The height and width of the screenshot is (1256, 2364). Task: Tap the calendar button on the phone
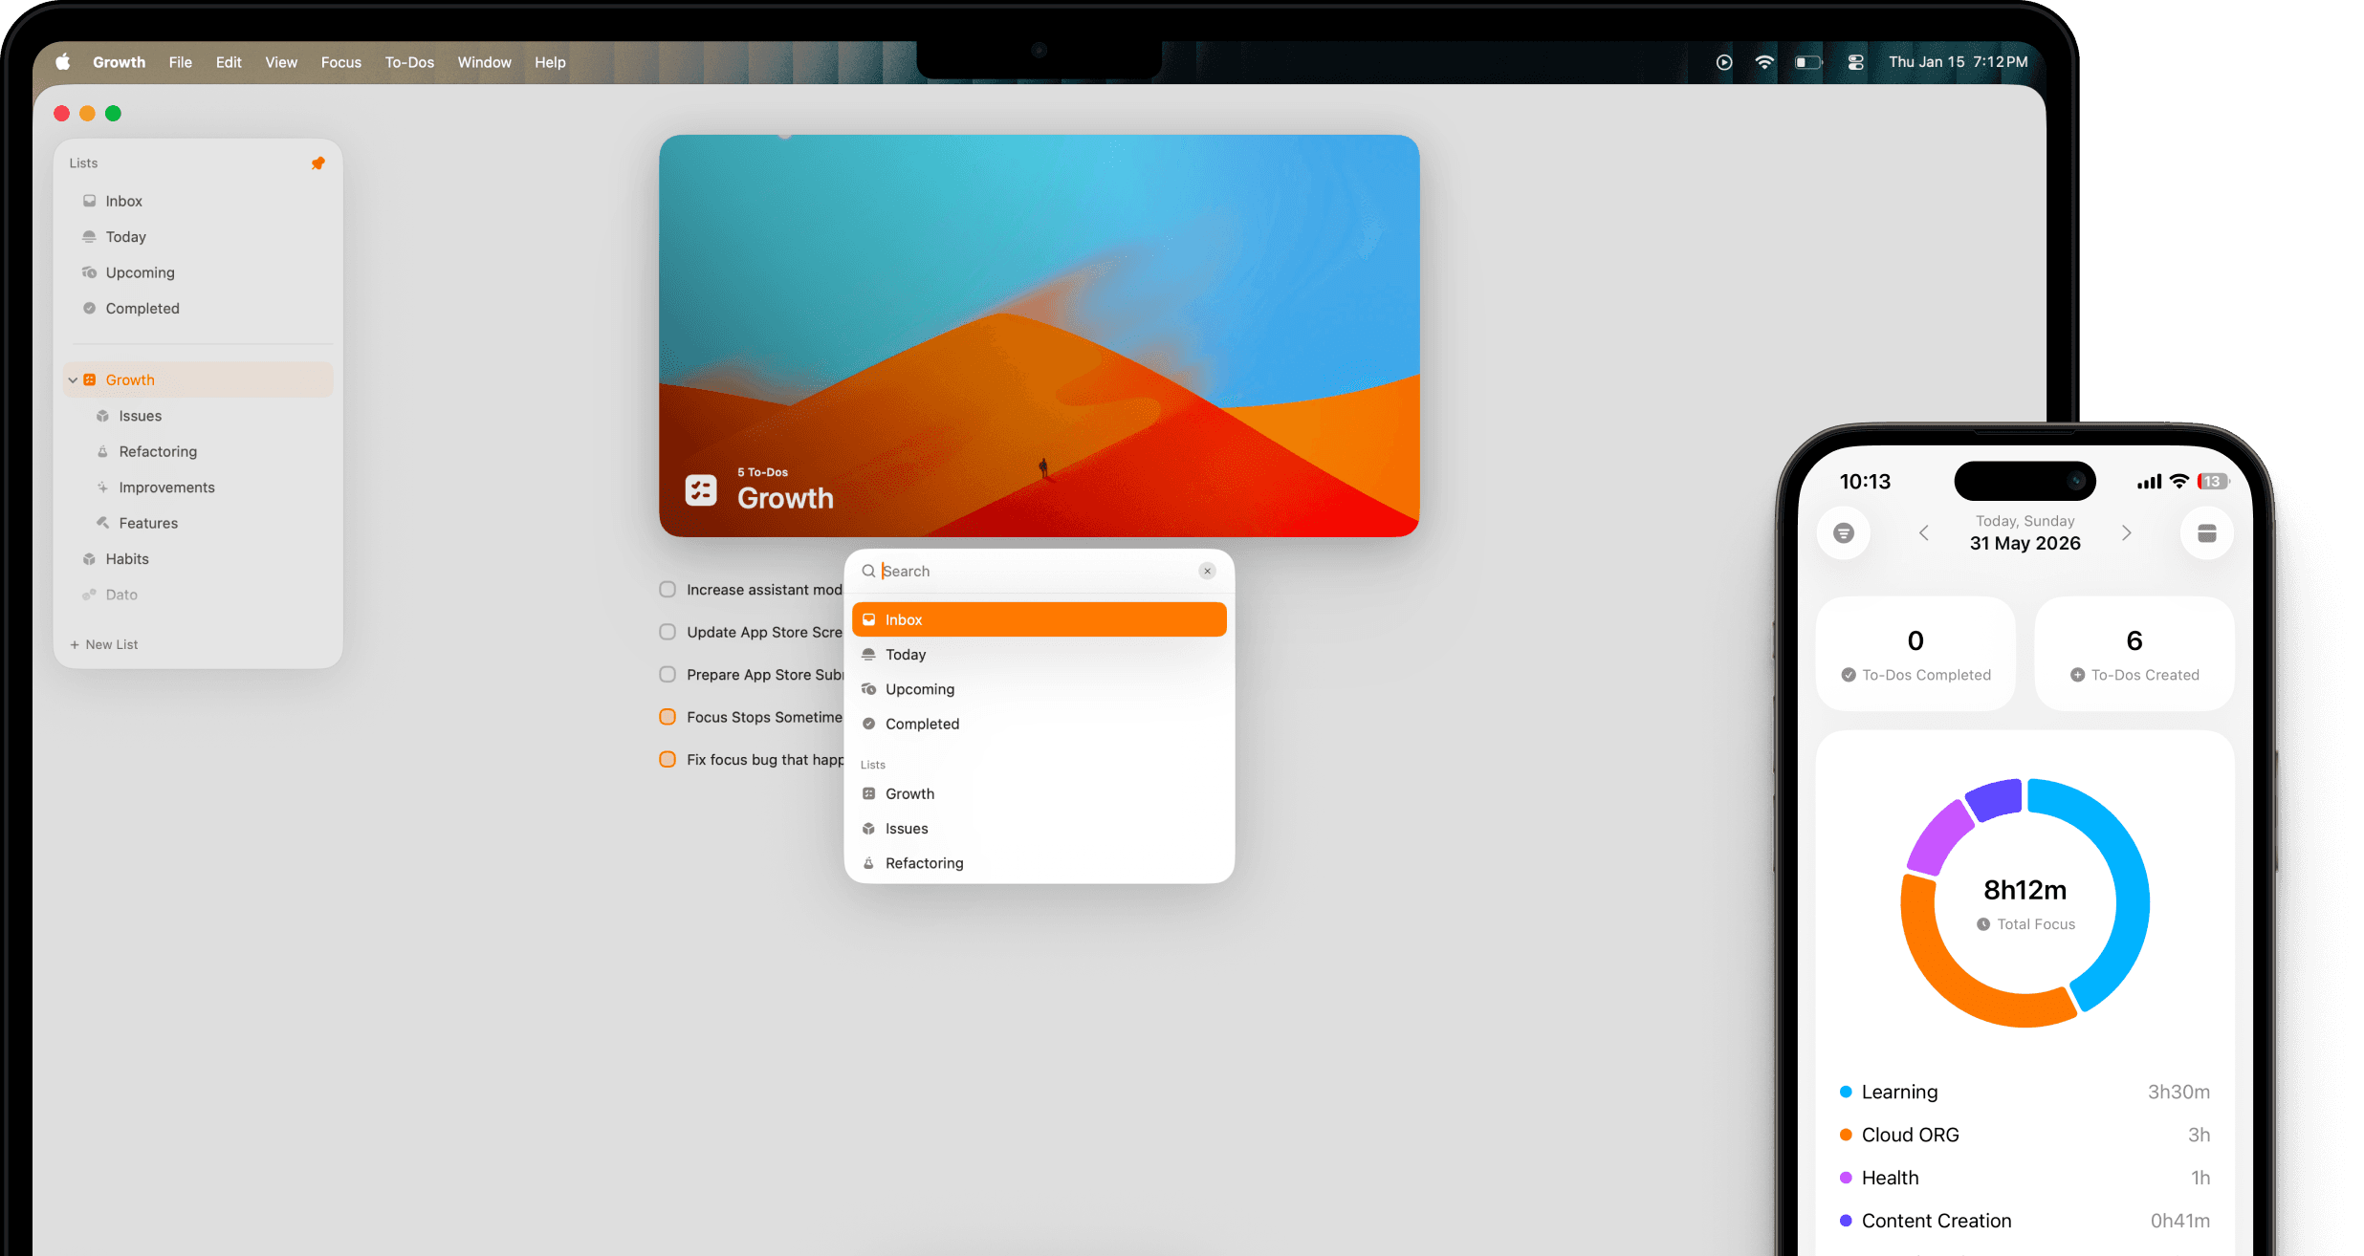[x=2206, y=532]
